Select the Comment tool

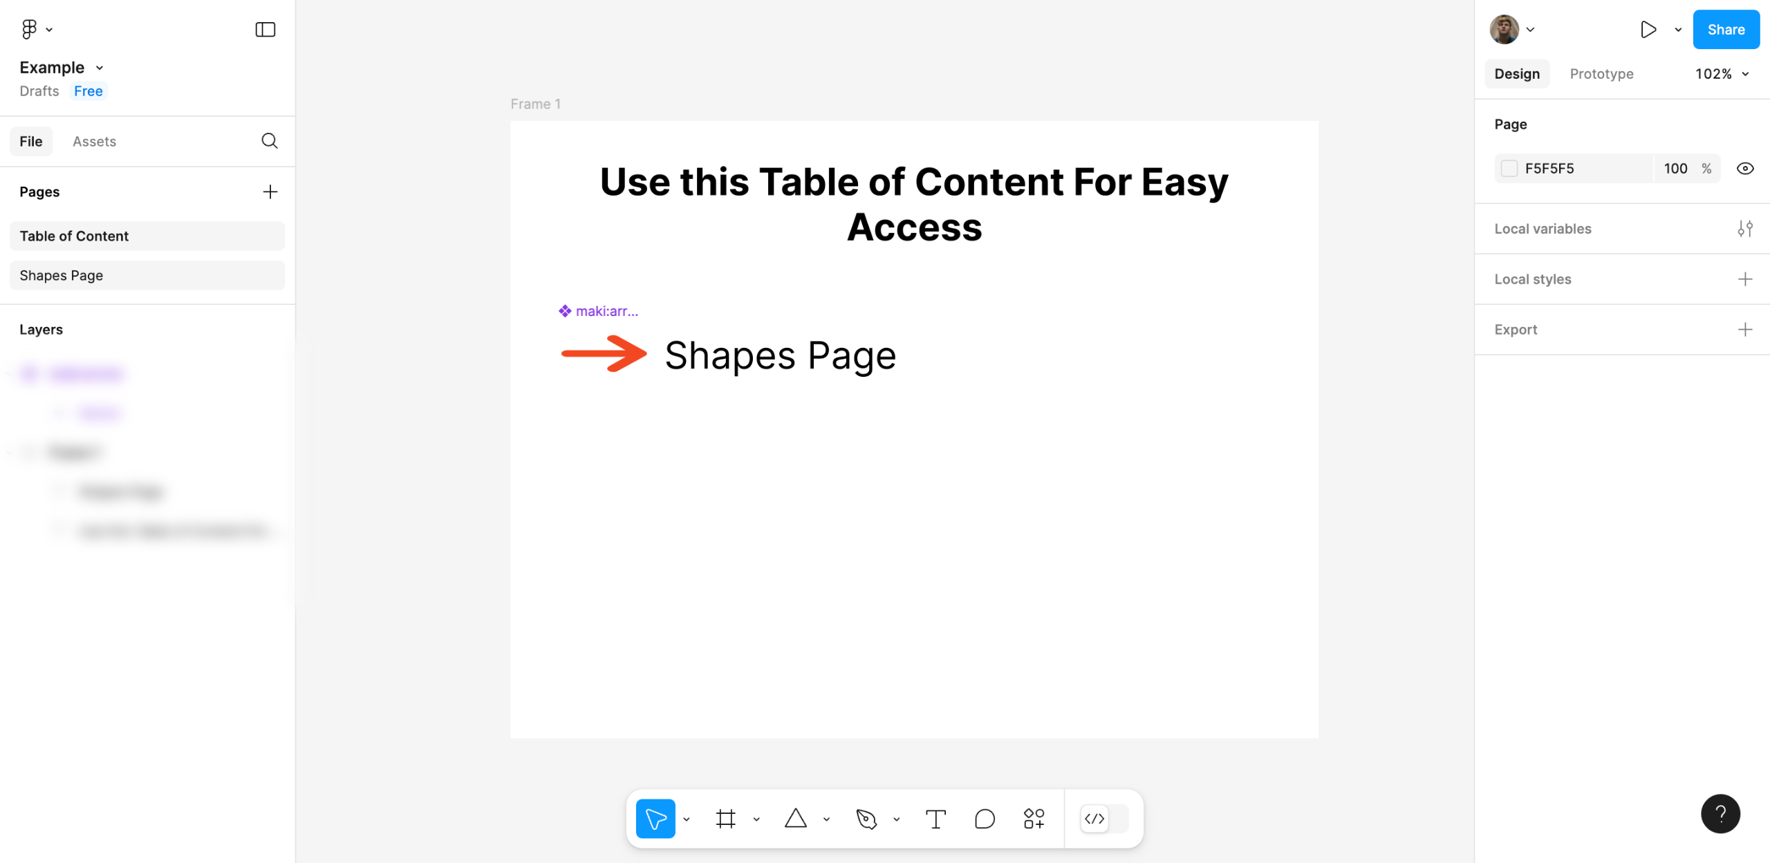click(x=985, y=819)
